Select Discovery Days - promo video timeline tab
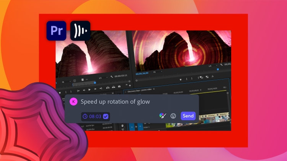The image size is (287, 161). (140, 90)
